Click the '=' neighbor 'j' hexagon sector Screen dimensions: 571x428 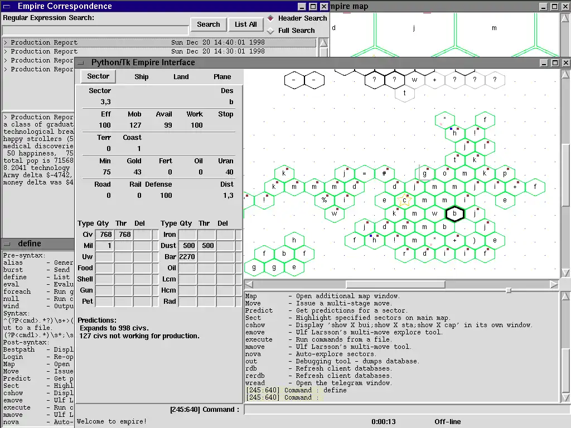(344, 174)
